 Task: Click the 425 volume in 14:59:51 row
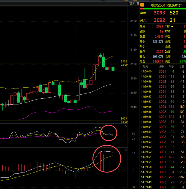(x=171, y=157)
